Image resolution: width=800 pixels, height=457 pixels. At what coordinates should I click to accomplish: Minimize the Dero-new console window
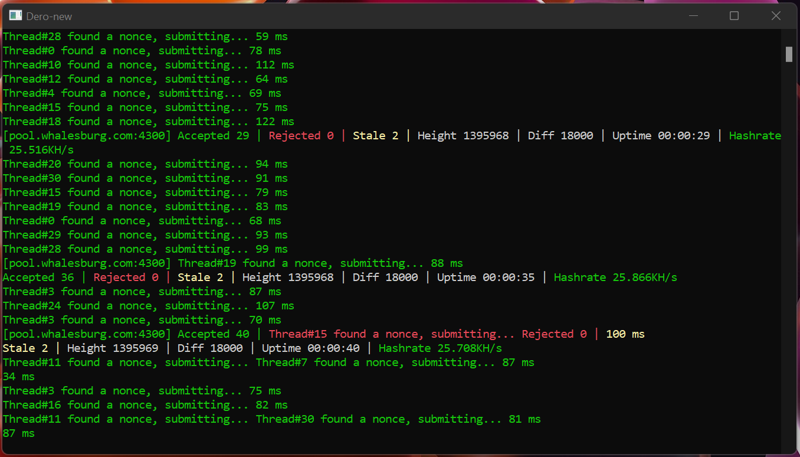(x=694, y=16)
